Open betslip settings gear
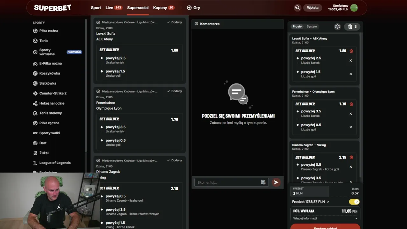Image resolution: width=407 pixels, height=229 pixels. [x=337, y=27]
